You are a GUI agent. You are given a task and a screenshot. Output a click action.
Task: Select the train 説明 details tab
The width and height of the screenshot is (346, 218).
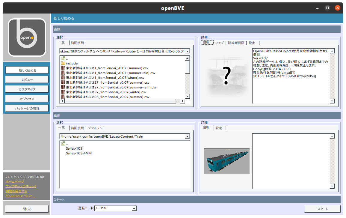coord(207,128)
